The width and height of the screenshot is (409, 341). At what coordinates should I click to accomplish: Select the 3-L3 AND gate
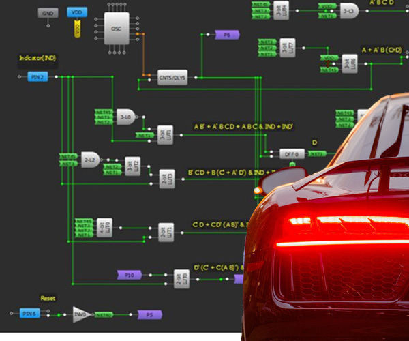click(x=349, y=11)
